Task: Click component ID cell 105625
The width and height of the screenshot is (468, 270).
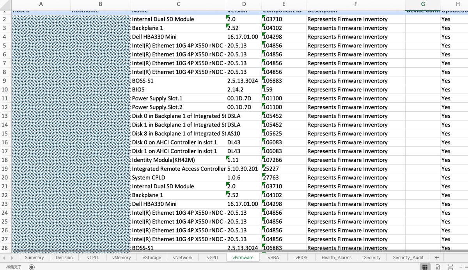Action: click(x=284, y=133)
